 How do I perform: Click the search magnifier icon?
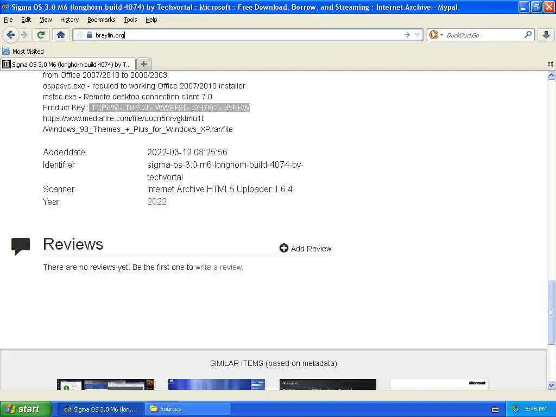click(x=528, y=34)
